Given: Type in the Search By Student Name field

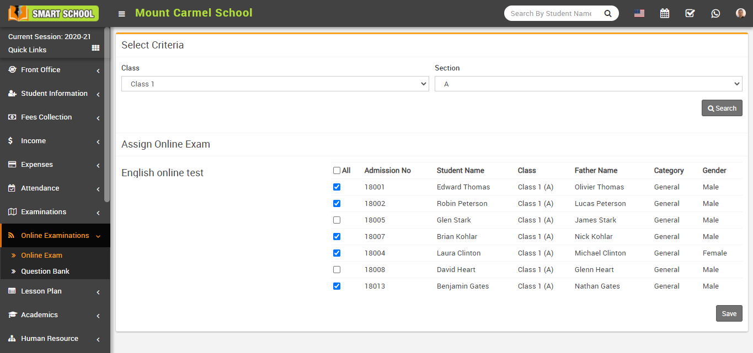Looking at the screenshot, I should click(x=552, y=13).
